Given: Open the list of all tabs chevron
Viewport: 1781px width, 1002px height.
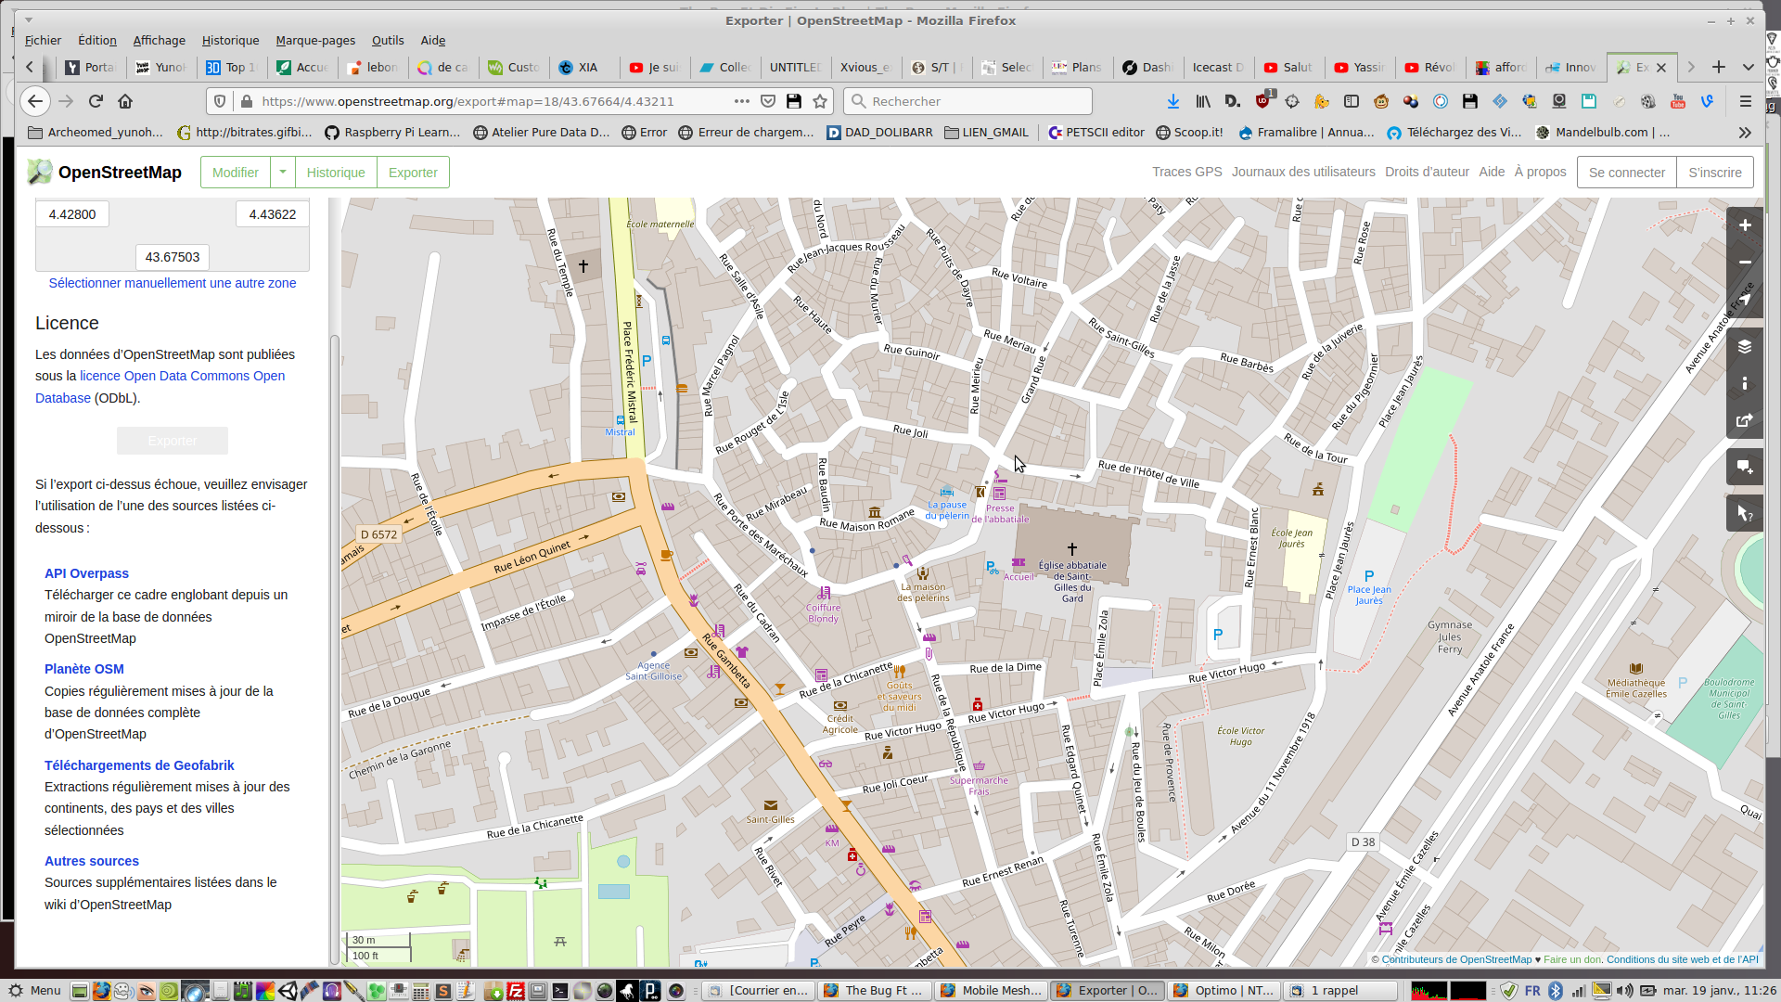Looking at the screenshot, I should pyautogui.click(x=1748, y=67).
